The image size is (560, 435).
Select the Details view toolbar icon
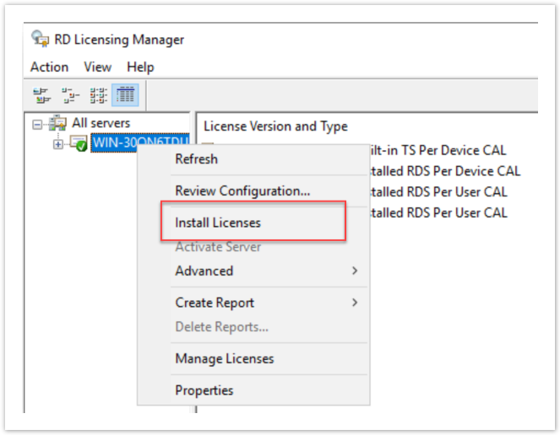[x=125, y=94]
